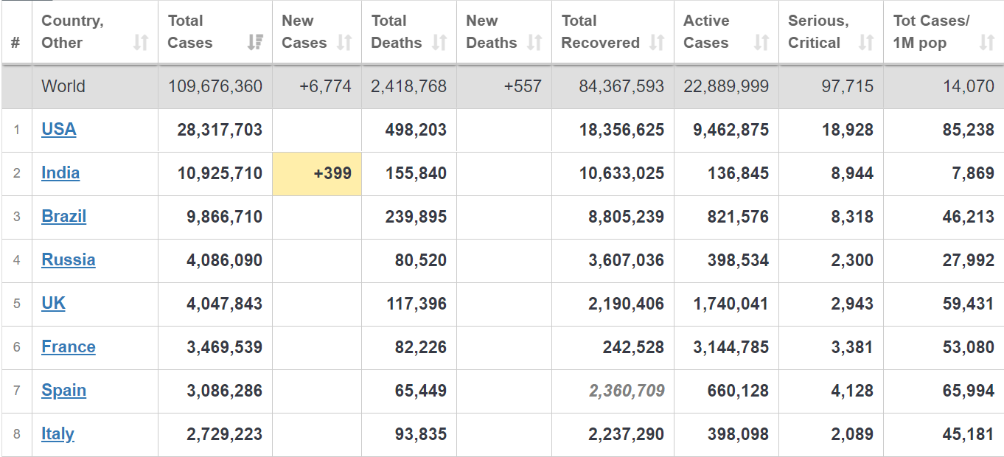Open the France country link

pos(69,347)
